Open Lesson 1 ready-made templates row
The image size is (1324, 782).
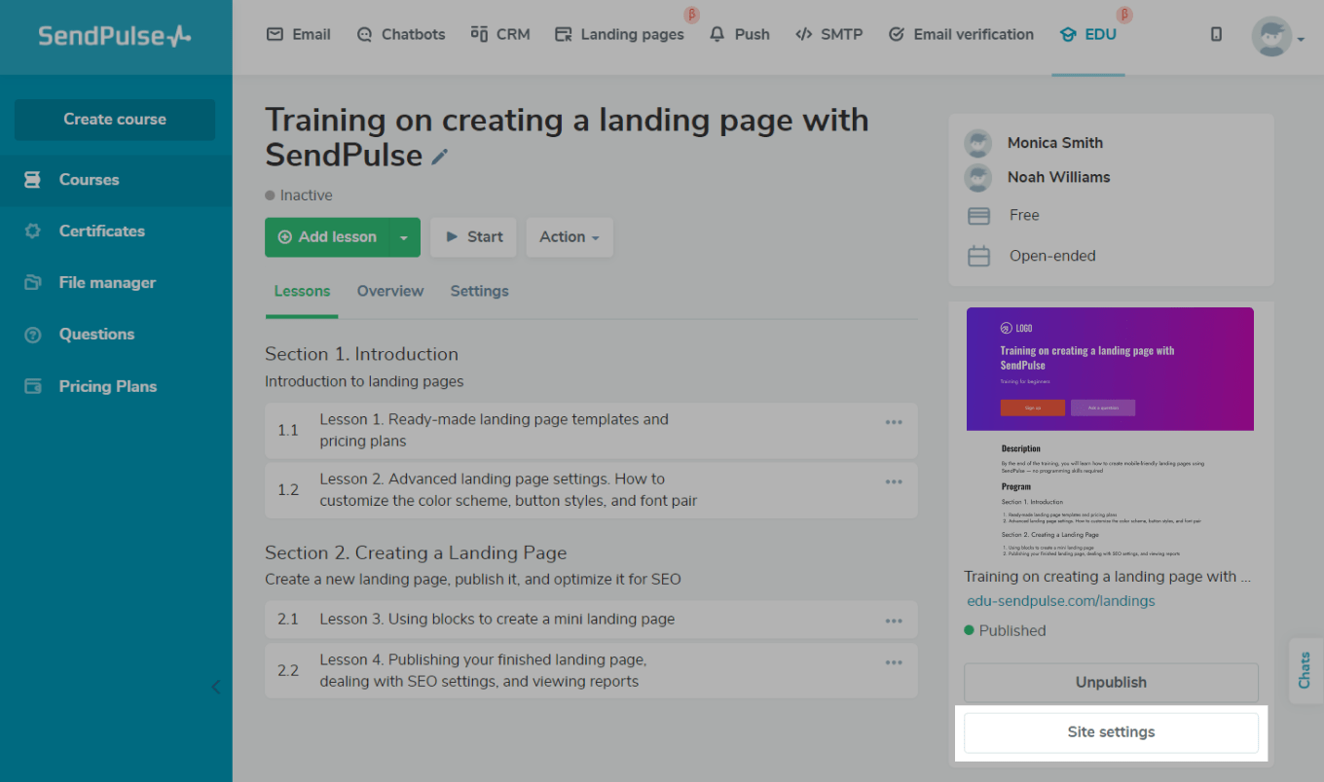[591, 431]
